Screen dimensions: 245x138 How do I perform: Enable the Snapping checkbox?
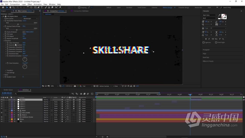(79, 8)
